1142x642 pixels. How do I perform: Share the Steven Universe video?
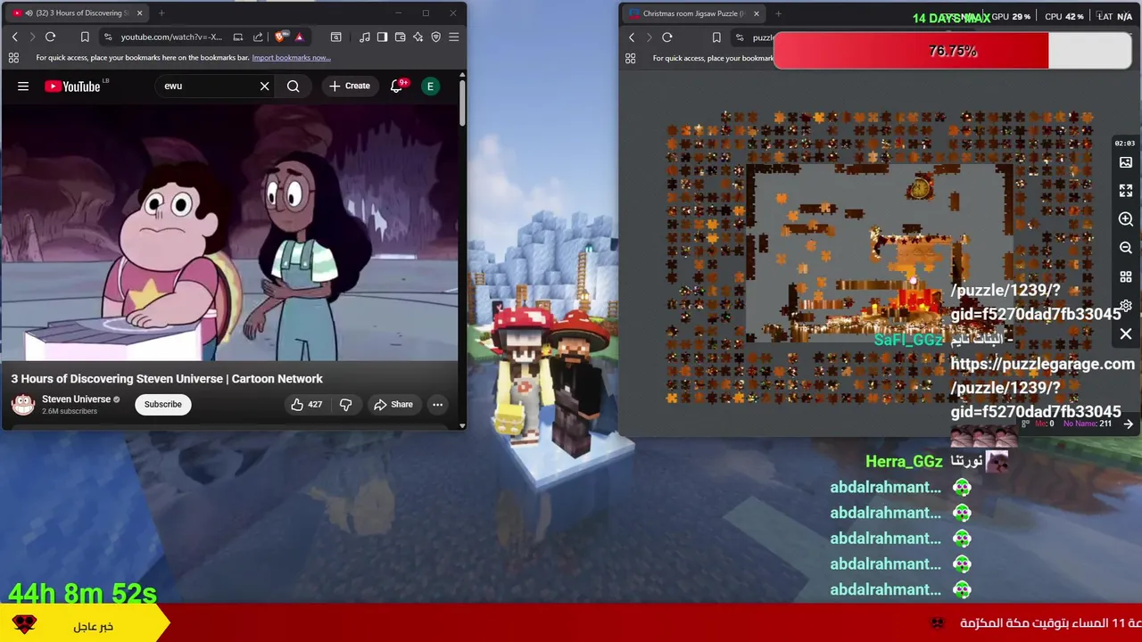[393, 405]
